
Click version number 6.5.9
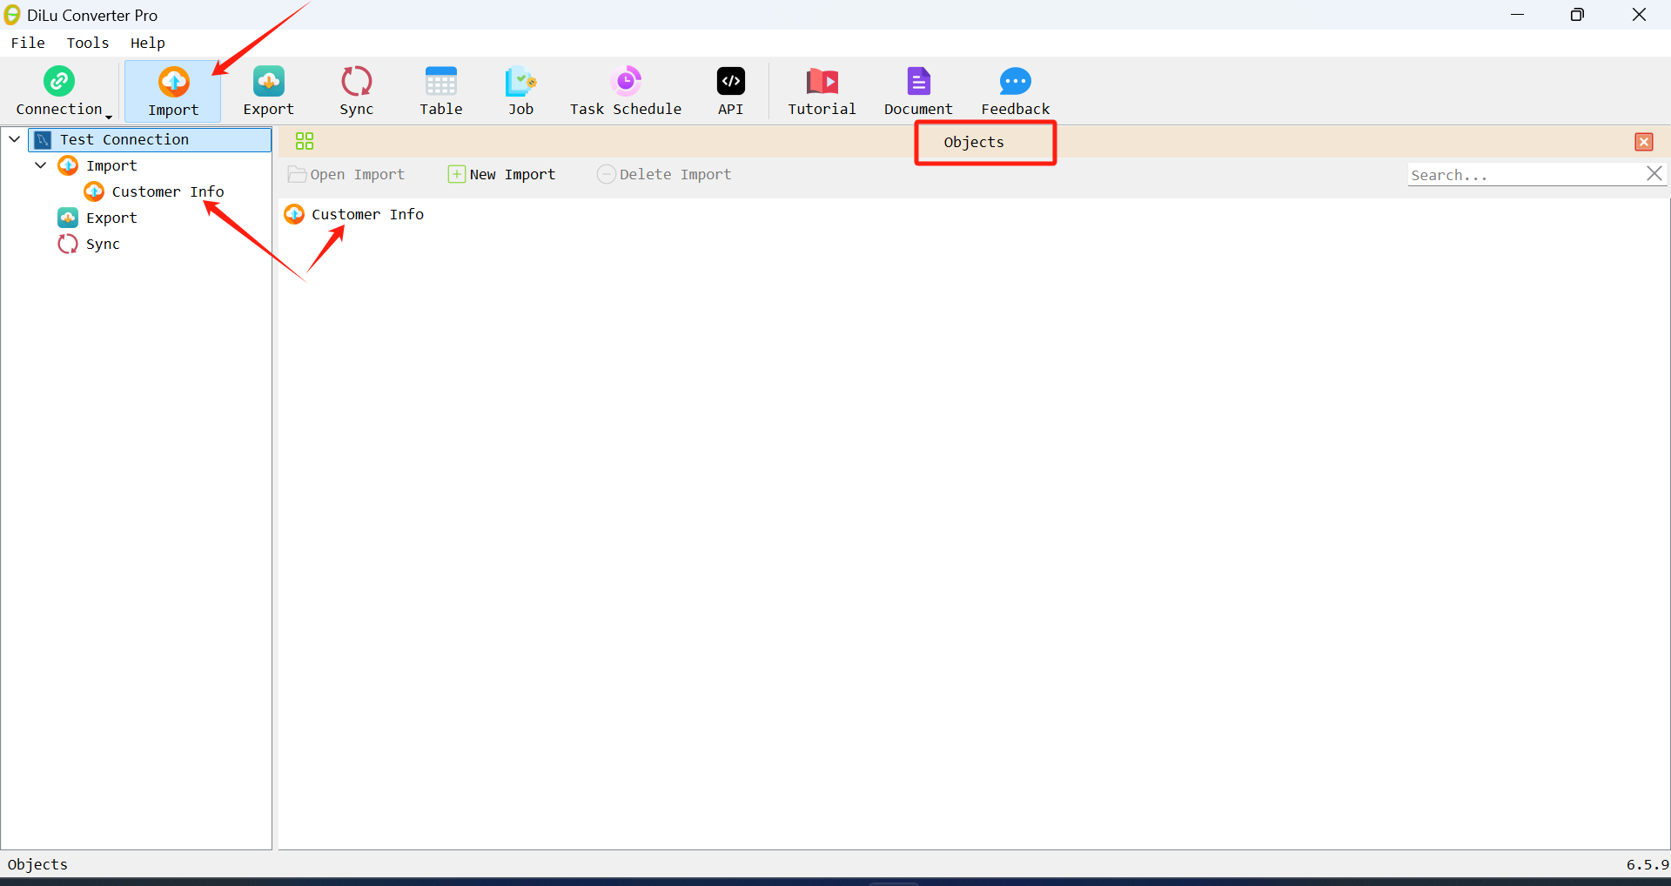click(1648, 864)
